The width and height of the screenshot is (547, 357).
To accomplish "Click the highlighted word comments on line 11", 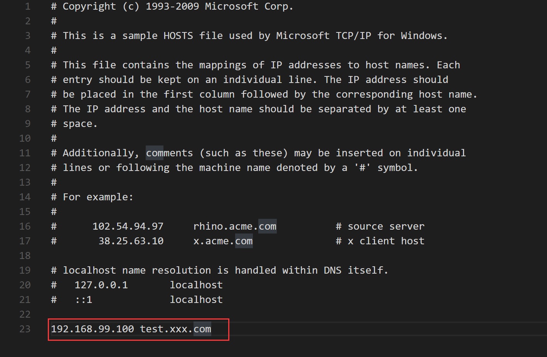I will click(x=169, y=153).
